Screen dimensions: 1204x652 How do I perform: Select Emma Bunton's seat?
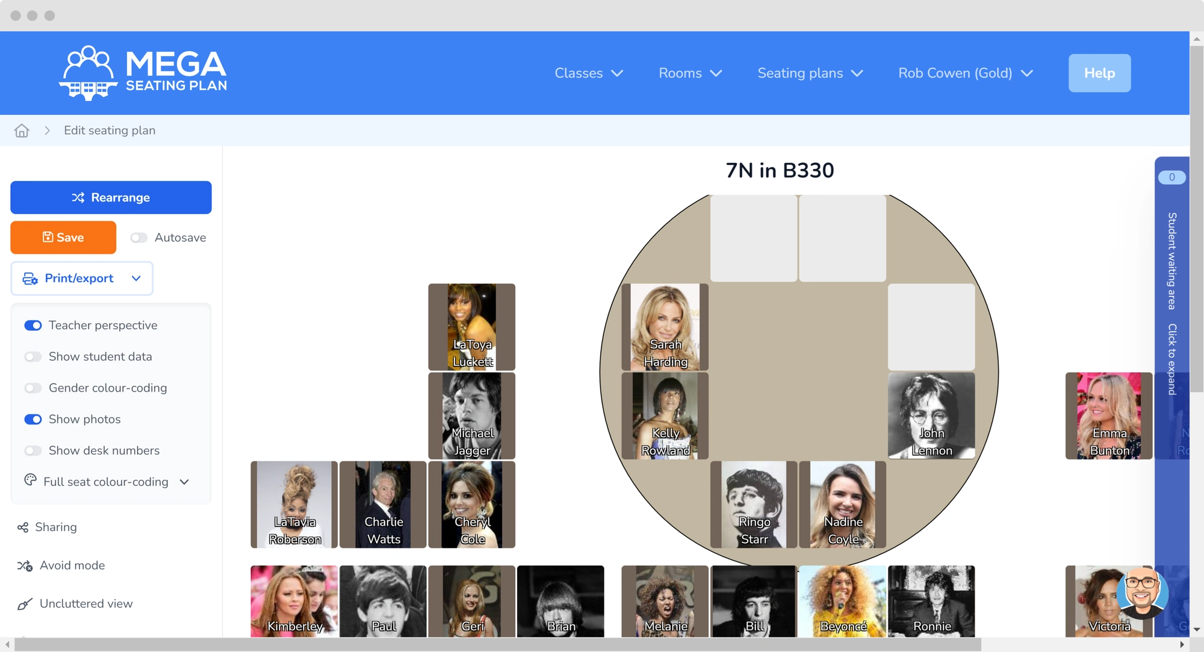tap(1109, 416)
